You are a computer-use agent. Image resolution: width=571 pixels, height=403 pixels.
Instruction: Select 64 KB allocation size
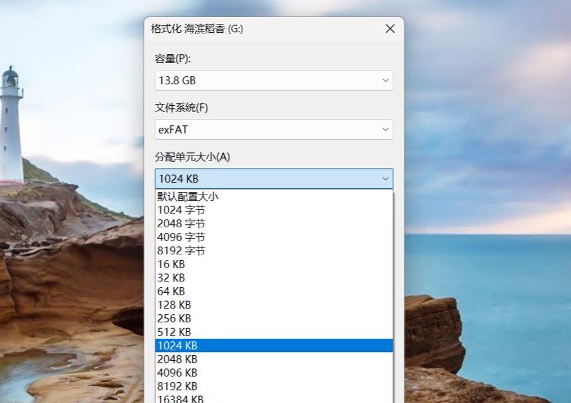coord(274,292)
